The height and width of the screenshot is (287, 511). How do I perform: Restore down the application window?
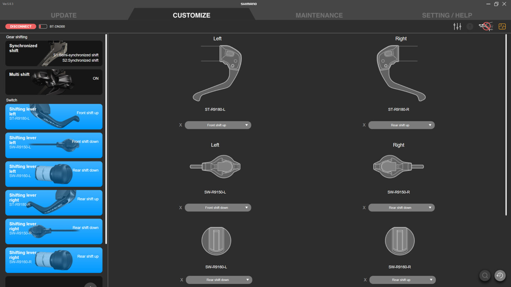496,4
